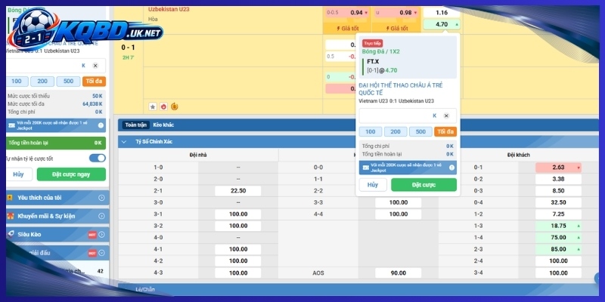Screen dimensions: 605x302
Task: Click the Trực tiếp live badge in popup
Action: pos(372,44)
